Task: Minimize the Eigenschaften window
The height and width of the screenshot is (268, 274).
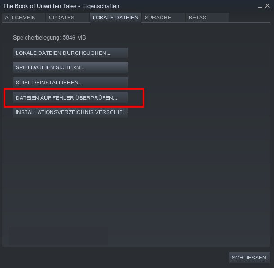Action: (260, 7)
